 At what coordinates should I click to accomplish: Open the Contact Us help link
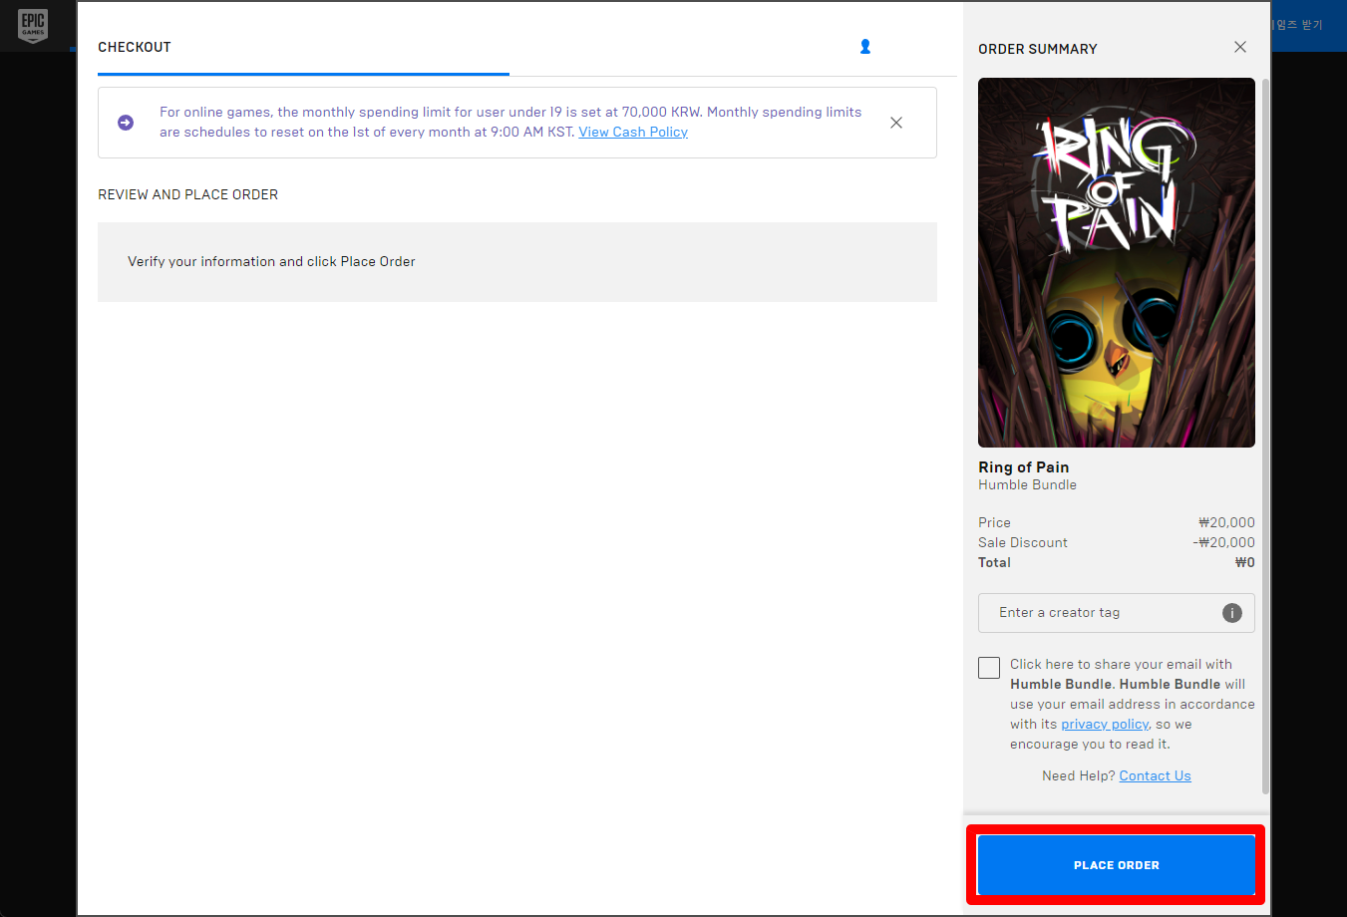1155,775
